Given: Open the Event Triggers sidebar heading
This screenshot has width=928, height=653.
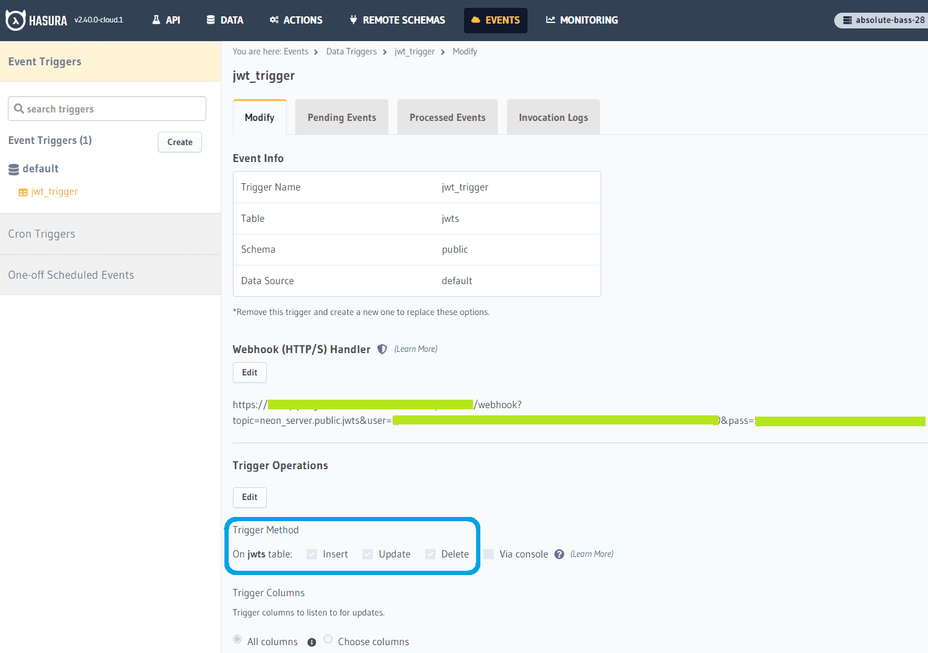Looking at the screenshot, I should pyautogui.click(x=110, y=62).
